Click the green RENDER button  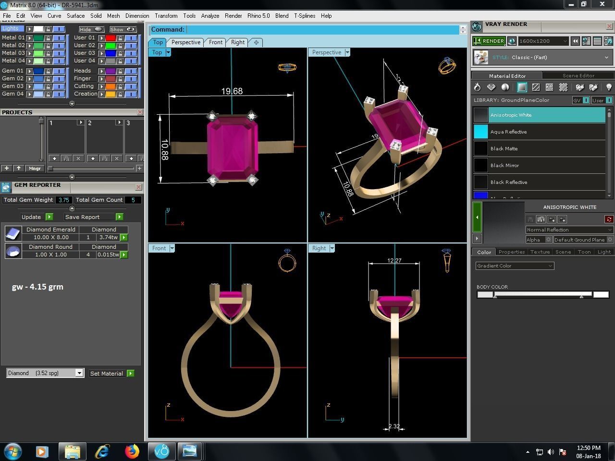(489, 41)
